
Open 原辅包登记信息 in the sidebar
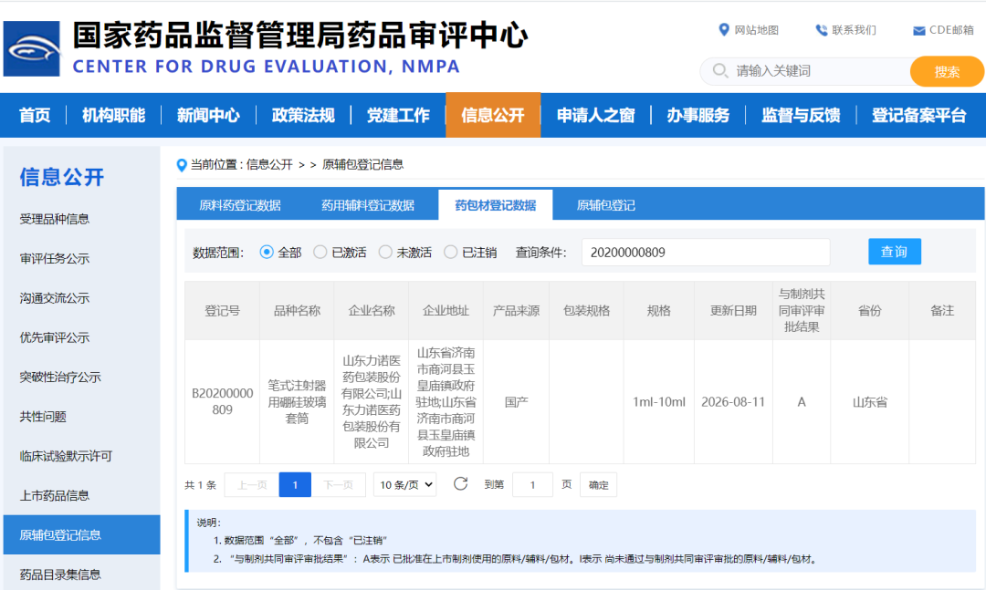(x=82, y=534)
